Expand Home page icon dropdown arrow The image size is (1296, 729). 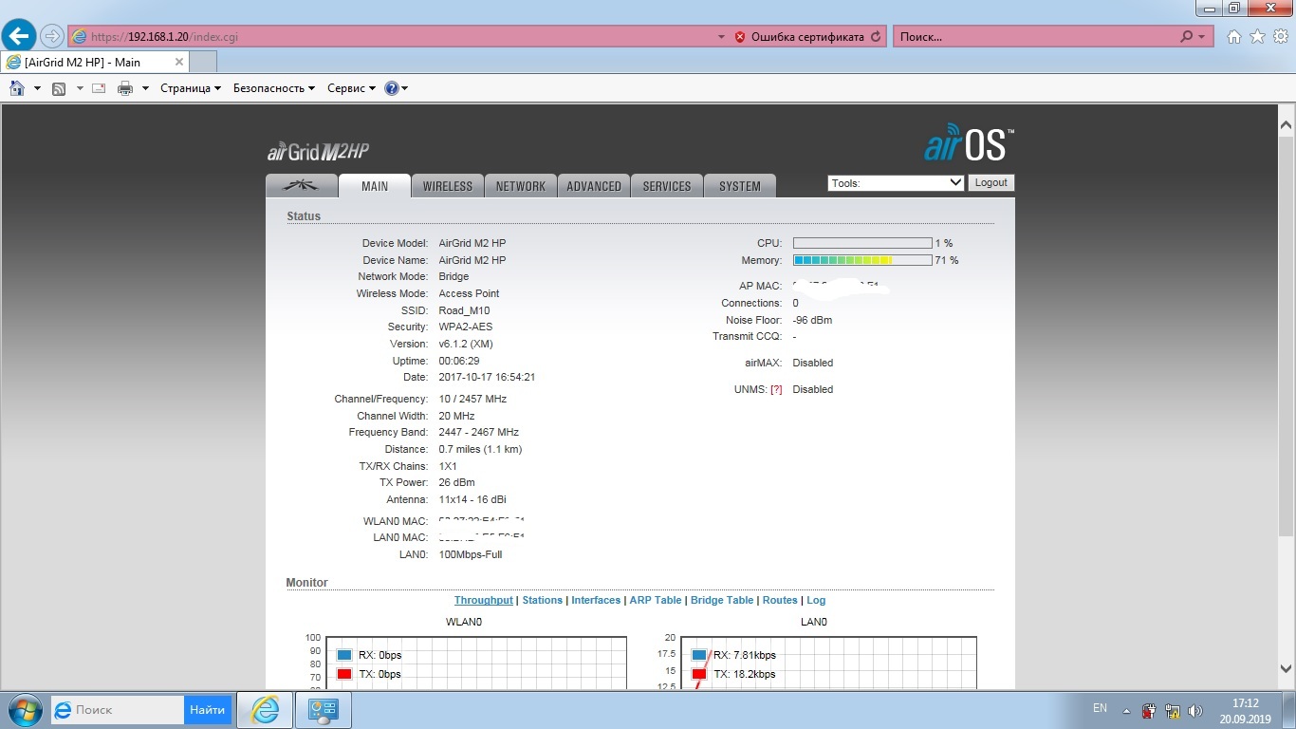click(37, 88)
